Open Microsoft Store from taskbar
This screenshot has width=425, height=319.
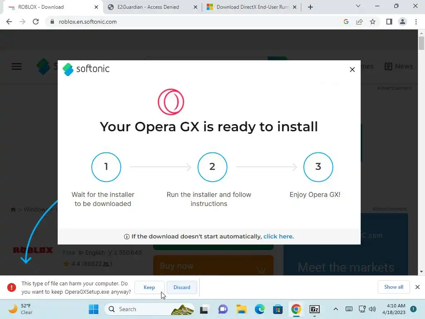[x=278, y=309]
